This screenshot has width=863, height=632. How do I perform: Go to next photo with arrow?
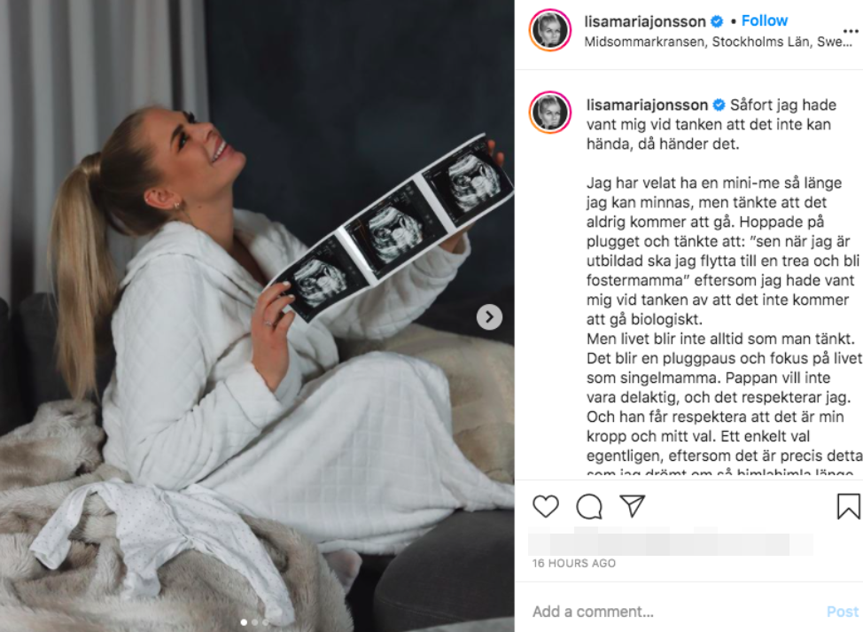click(489, 317)
